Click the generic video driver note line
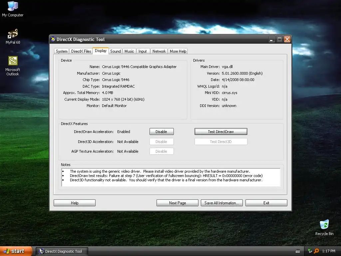This screenshot has height=256, width=341. (160, 171)
